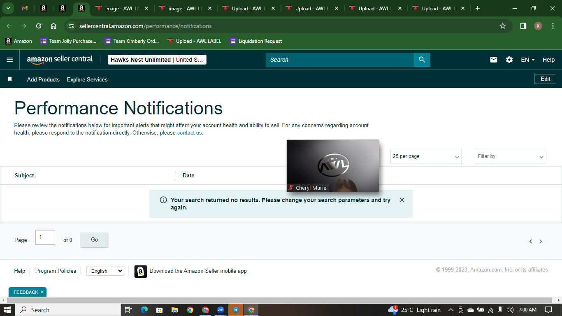Click the footer Help link
This screenshot has width=562, height=316.
[x=19, y=271]
